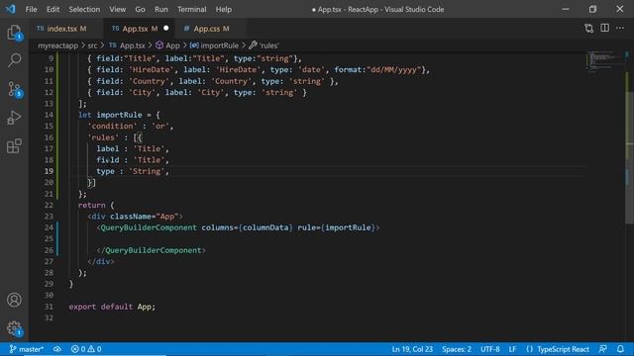Switch to the index.tsx tab

[x=66, y=29]
